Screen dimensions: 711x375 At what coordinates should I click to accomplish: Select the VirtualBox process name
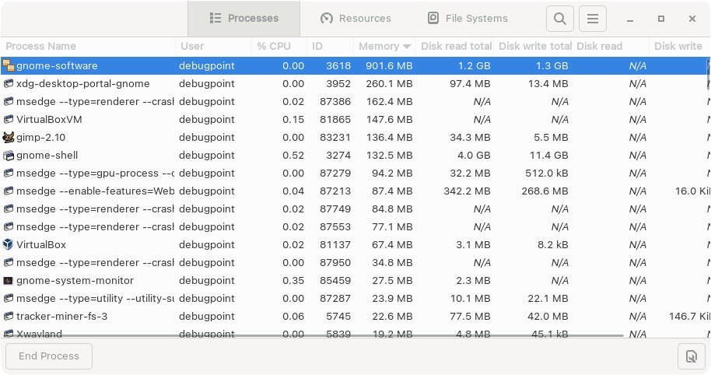click(x=41, y=245)
